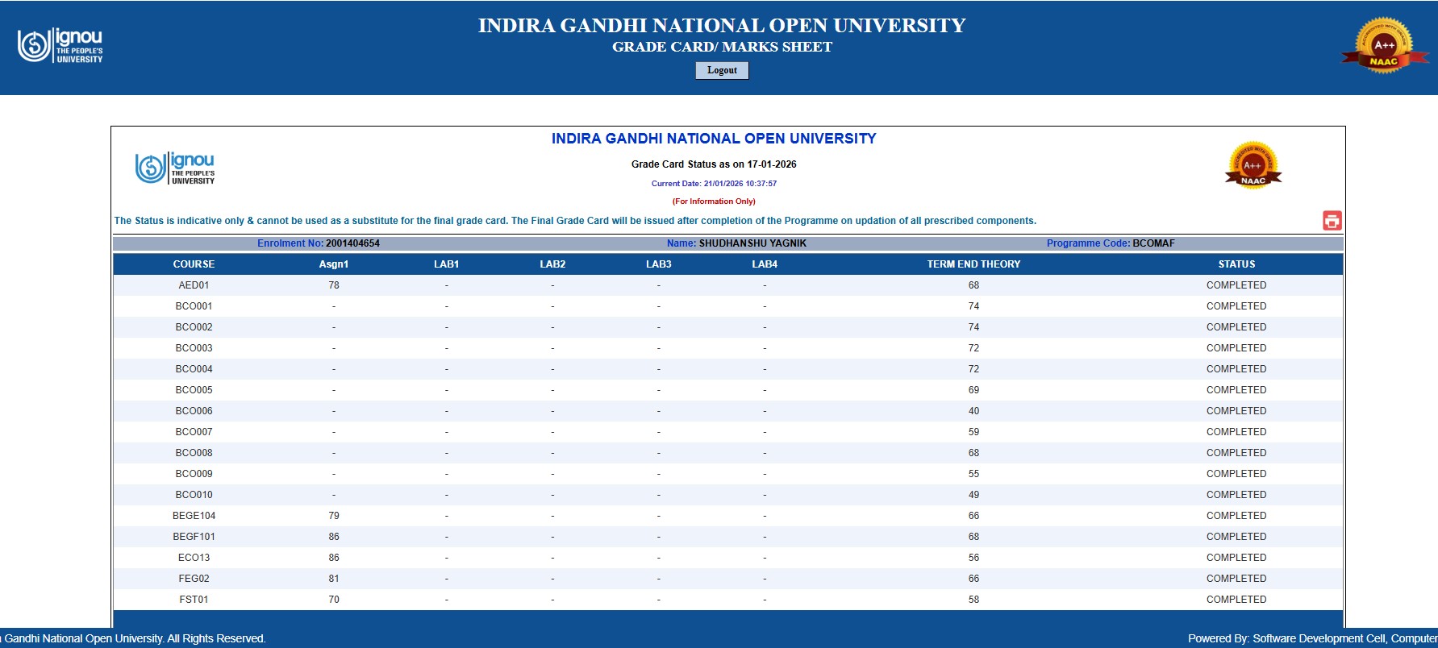Click the Logout button
Screen dimensions: 1438x648
coord(722,71)
